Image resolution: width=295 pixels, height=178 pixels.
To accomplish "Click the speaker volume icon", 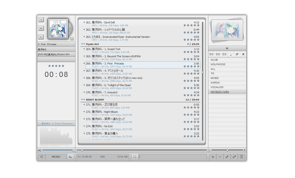I will click(40, 150).
